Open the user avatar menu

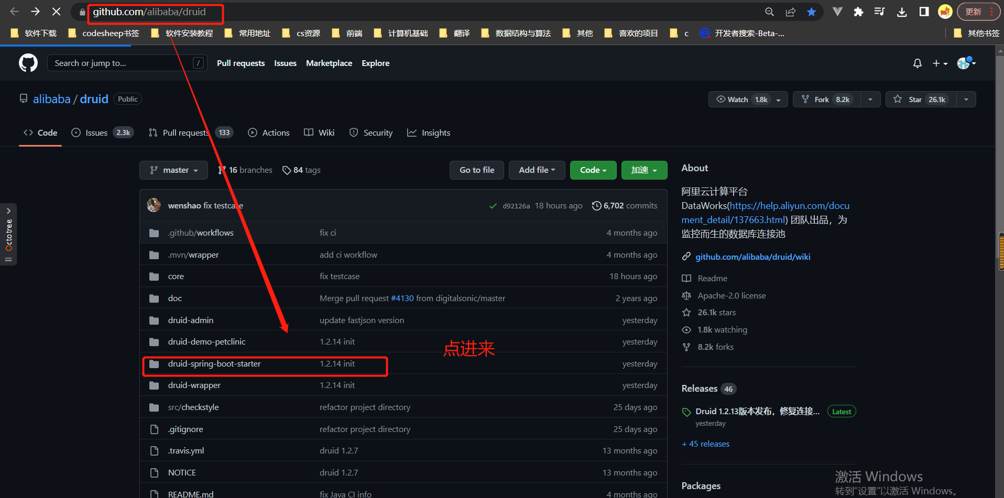point(966,63)
